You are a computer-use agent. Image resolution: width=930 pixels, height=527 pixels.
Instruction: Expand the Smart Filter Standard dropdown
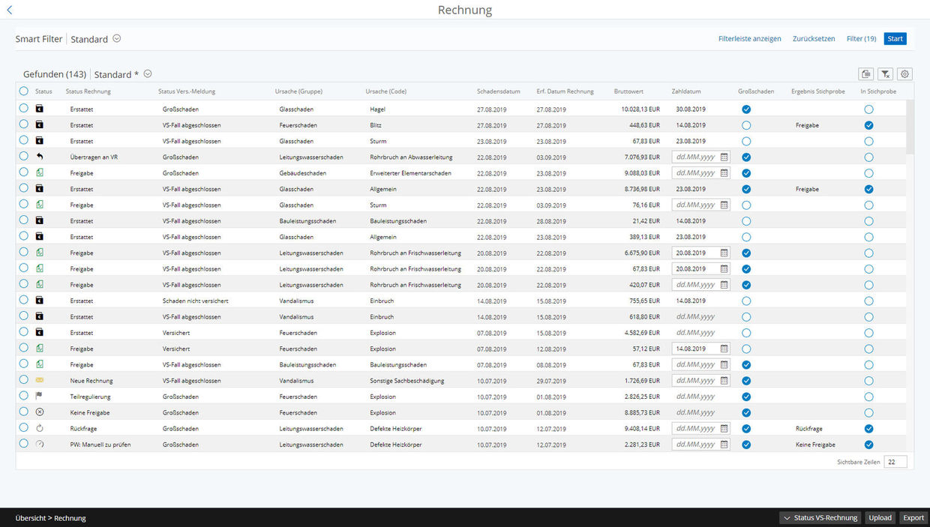117,39
